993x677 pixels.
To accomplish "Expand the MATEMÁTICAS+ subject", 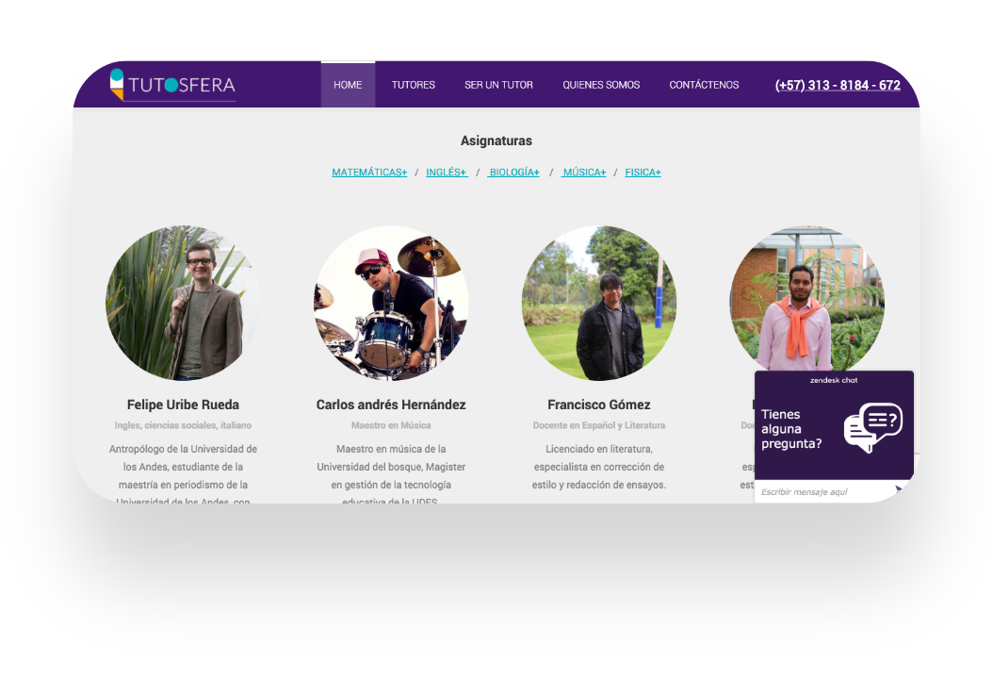I will click(369, 173).
